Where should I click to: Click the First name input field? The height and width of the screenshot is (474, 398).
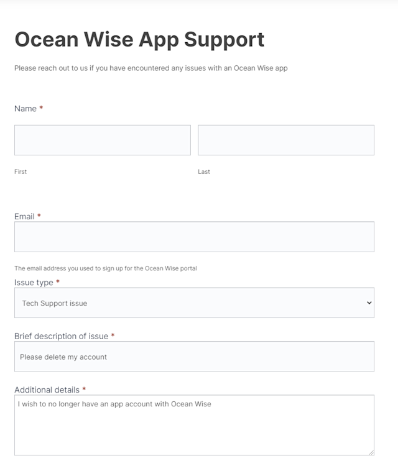(x=103, y=140)
